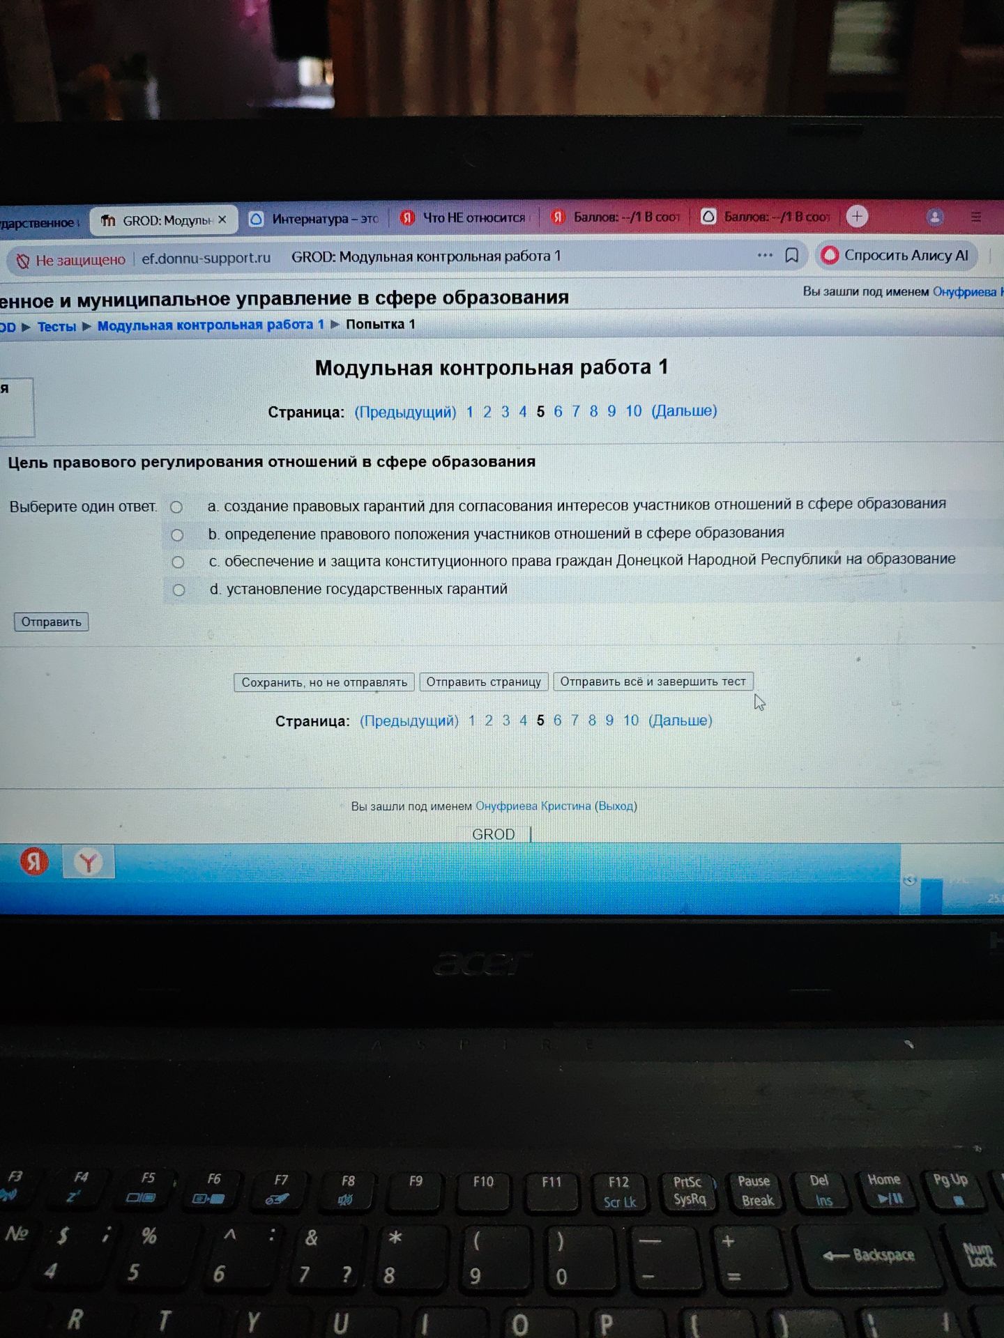
Task: Open Yandex Browser from taskbar
Action: (89, 862)
